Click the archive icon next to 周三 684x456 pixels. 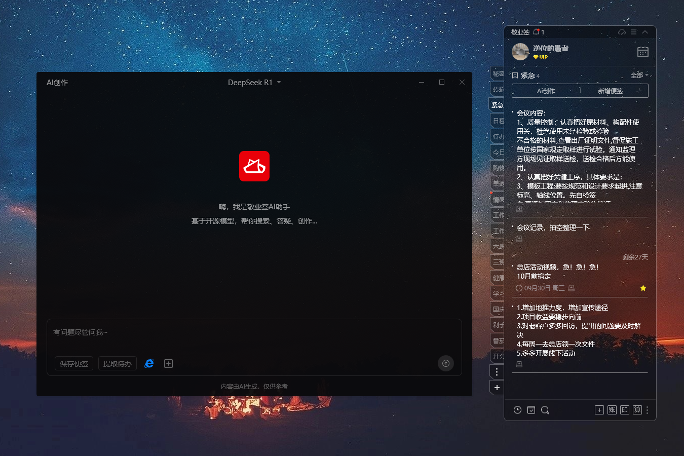(572, 288)
